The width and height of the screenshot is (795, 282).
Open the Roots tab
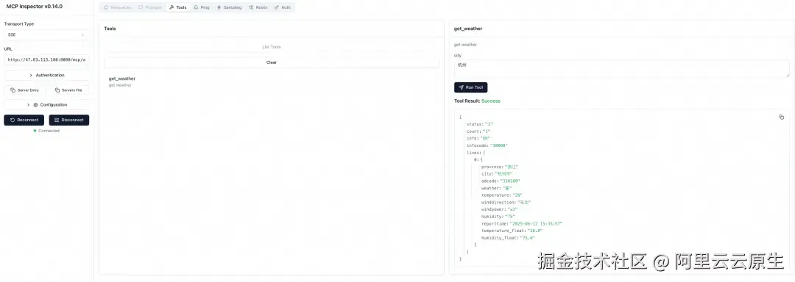coord(258,7)
